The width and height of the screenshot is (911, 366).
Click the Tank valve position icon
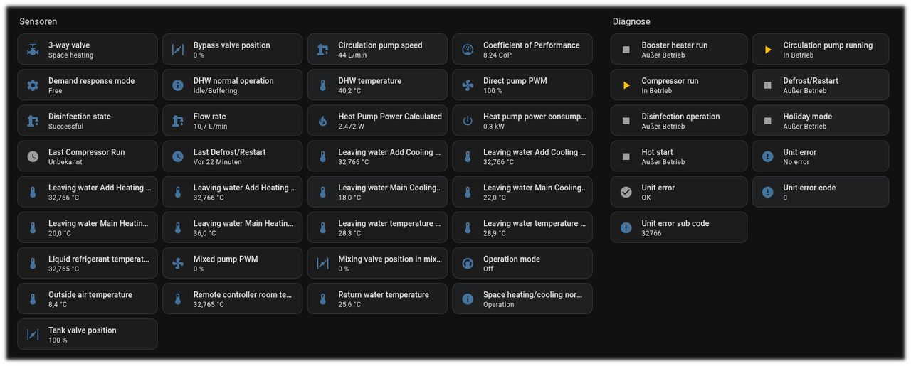tap(33, 335)
